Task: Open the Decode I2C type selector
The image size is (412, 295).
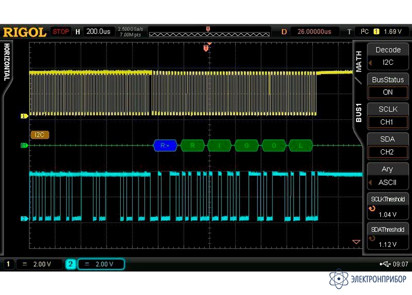Action: click(x=388, y=56)
